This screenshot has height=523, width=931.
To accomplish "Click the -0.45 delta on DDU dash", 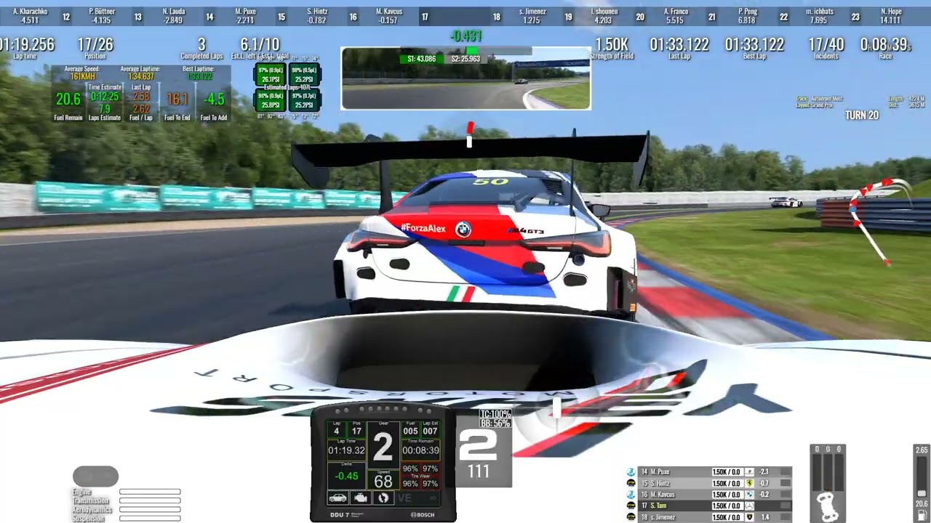I will pyautogui.click(x=346, y=477).
